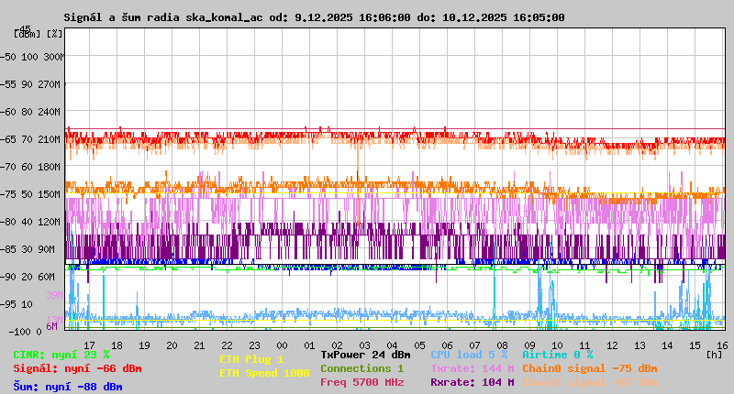This screenshot has height=394, width=734.
Task: Click the green CINR legend entry
Action: tap(61, 355)
